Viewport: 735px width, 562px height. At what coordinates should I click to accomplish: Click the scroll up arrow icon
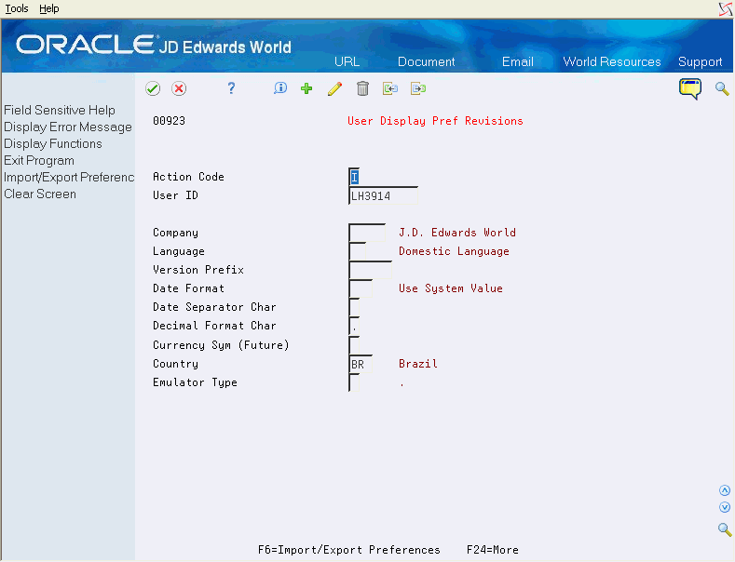pyautogui.click(x=725, y=490)
